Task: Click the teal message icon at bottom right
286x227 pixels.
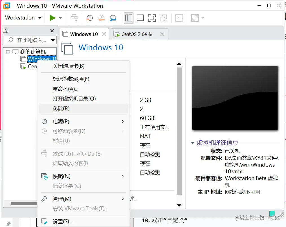Action: [x=272, y=213]
